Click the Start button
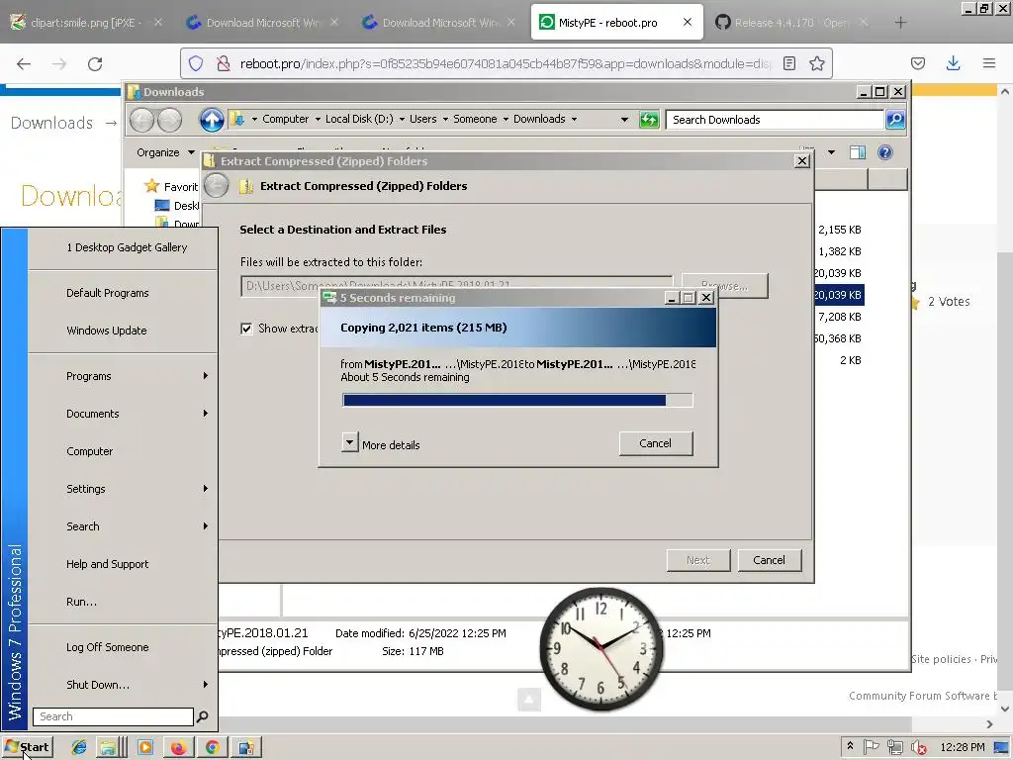Screen dimensions: 1013x760 click(x=27, y=748)
